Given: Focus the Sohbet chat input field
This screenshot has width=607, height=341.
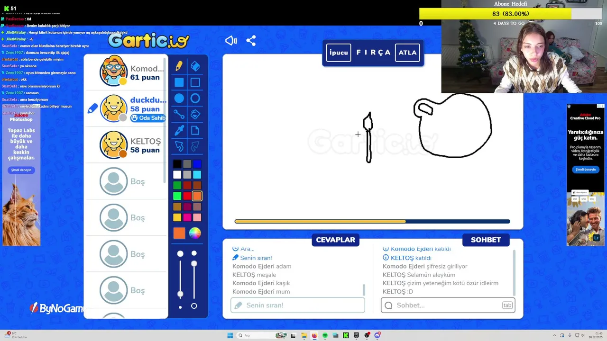Looking at the screenshot, I should click(448, 305).
